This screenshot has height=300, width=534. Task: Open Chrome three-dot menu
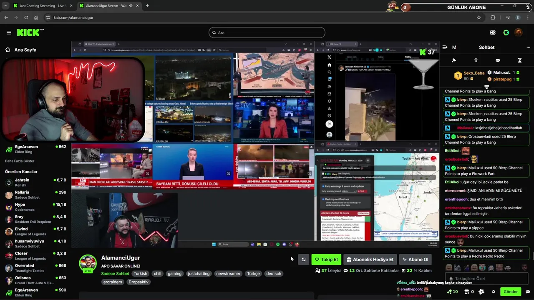pos(528,17)
